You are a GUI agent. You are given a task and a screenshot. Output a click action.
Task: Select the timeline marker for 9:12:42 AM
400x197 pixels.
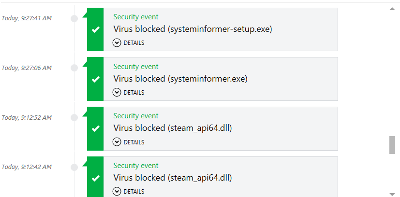click(x=74, y=167)
